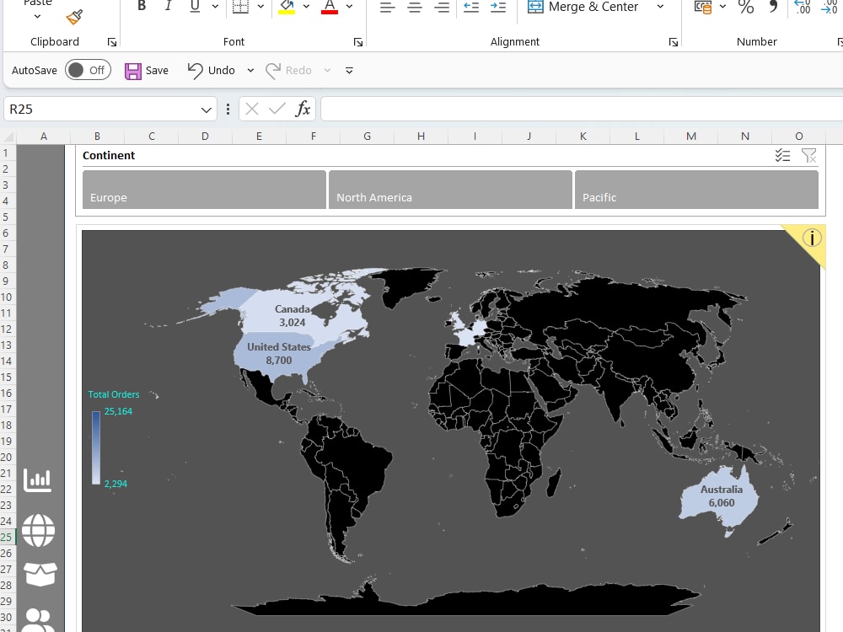Toggle slicer multi-select mode
This screenshot has height=632, width=843.
(x=783, y=155)
